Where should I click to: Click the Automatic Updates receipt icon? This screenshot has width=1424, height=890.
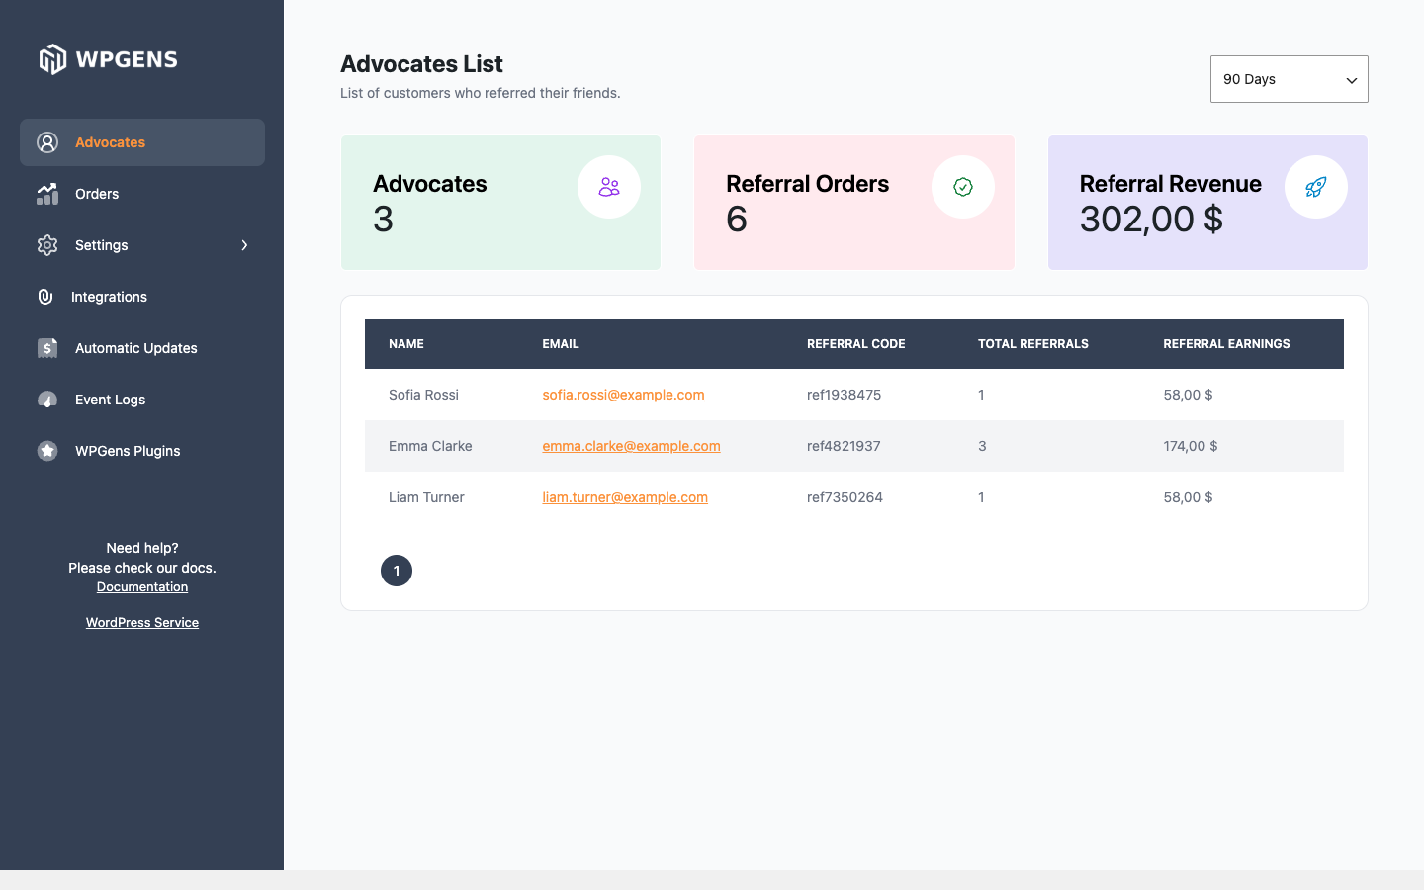click(47, 348)
